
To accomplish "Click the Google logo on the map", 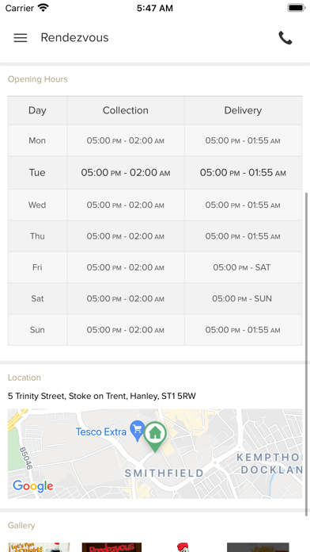I will point(33,486).
